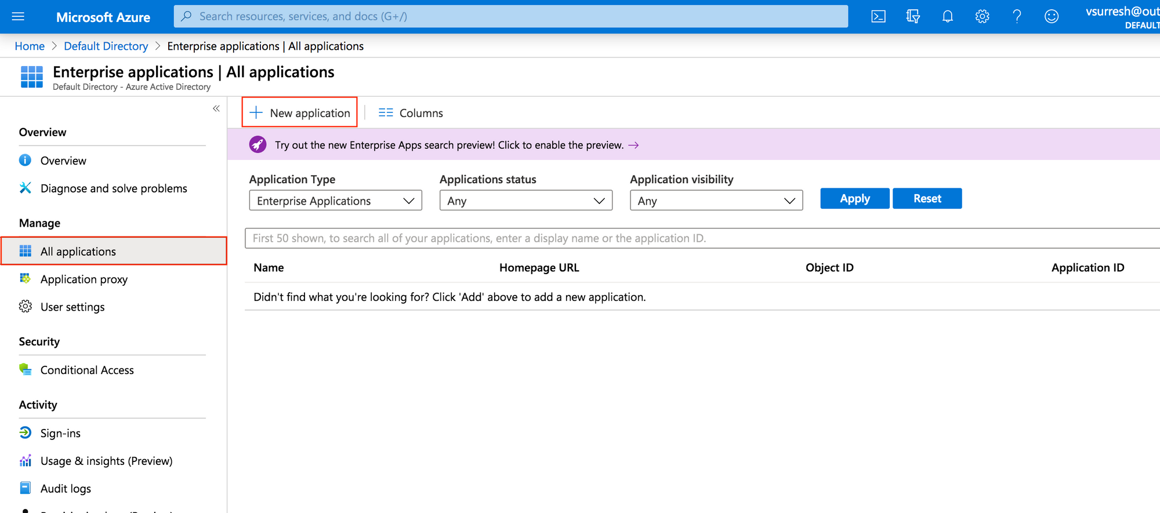Click New application button label

tap(310, 113)
